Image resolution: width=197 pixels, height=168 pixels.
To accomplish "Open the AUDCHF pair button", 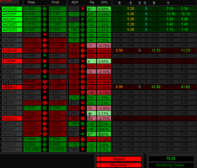I will coord(12,14).
